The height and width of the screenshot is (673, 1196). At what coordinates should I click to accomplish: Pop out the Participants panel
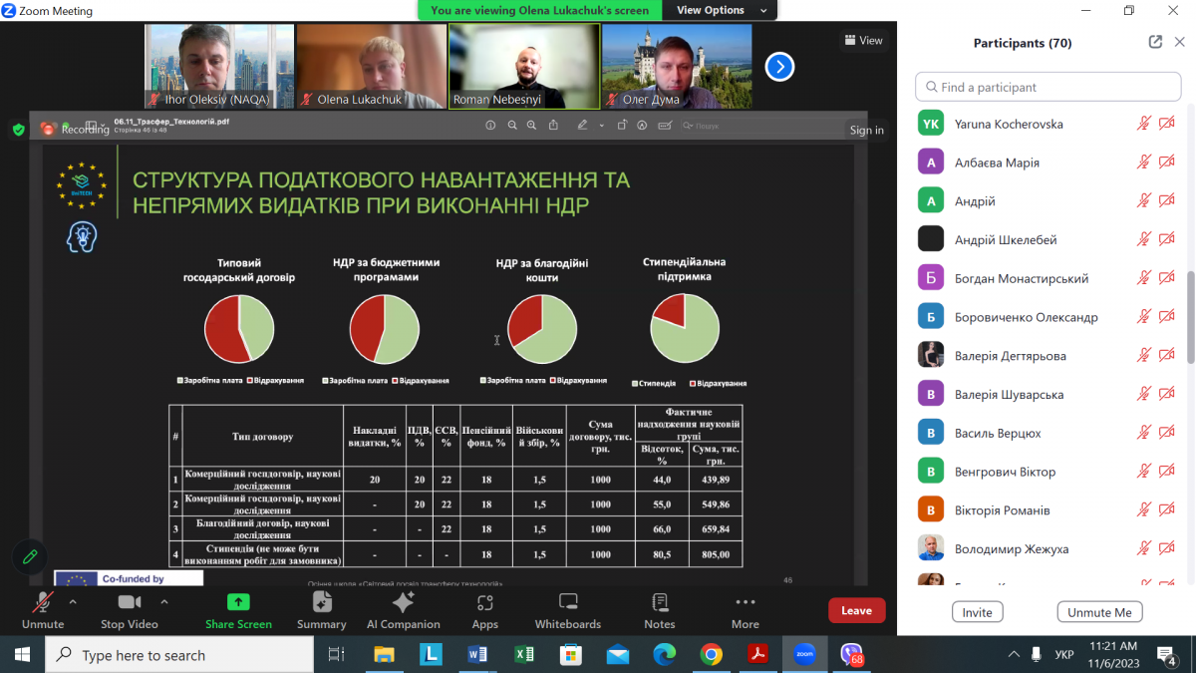[1155, 42]
